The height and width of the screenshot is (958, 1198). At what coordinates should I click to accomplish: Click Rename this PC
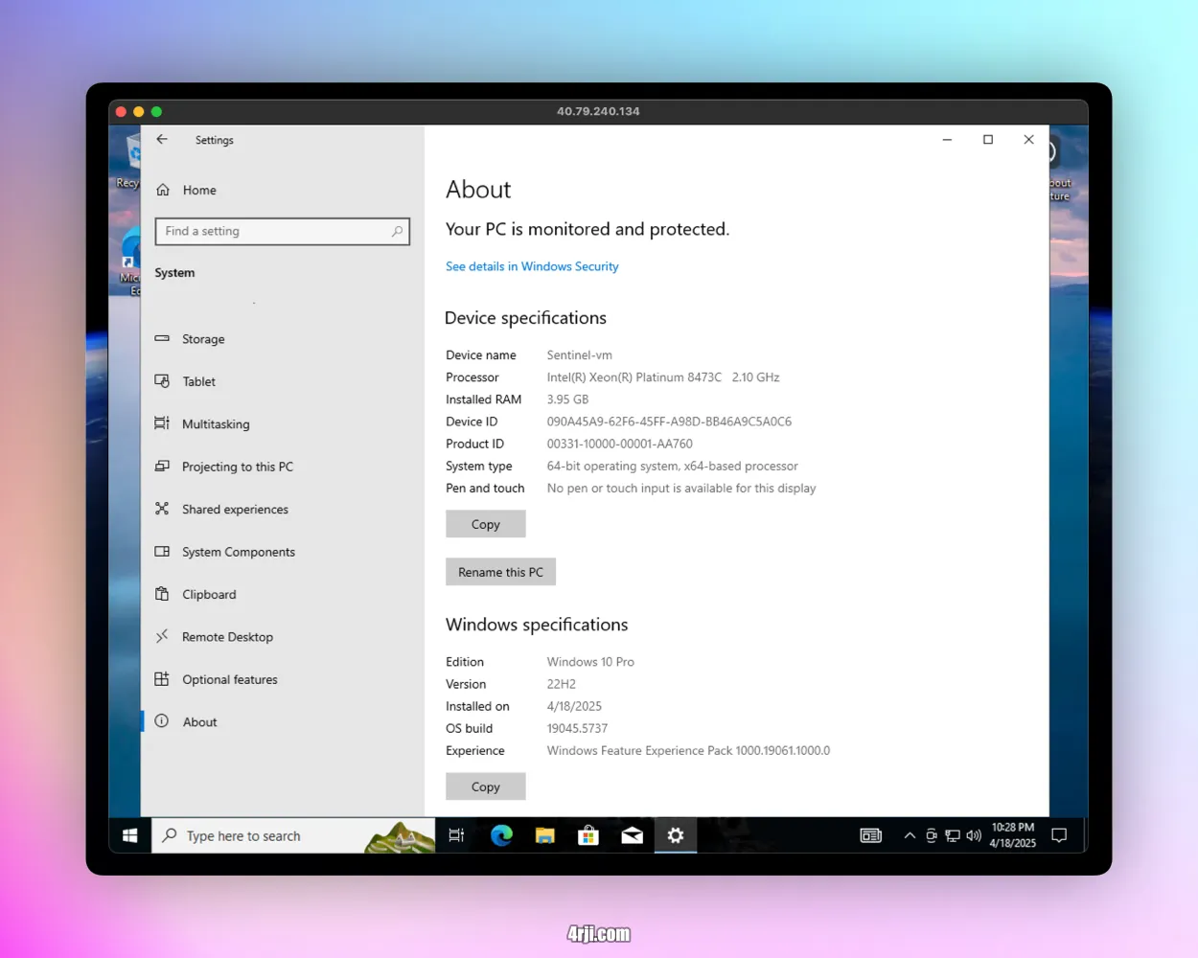click(500, 571)
